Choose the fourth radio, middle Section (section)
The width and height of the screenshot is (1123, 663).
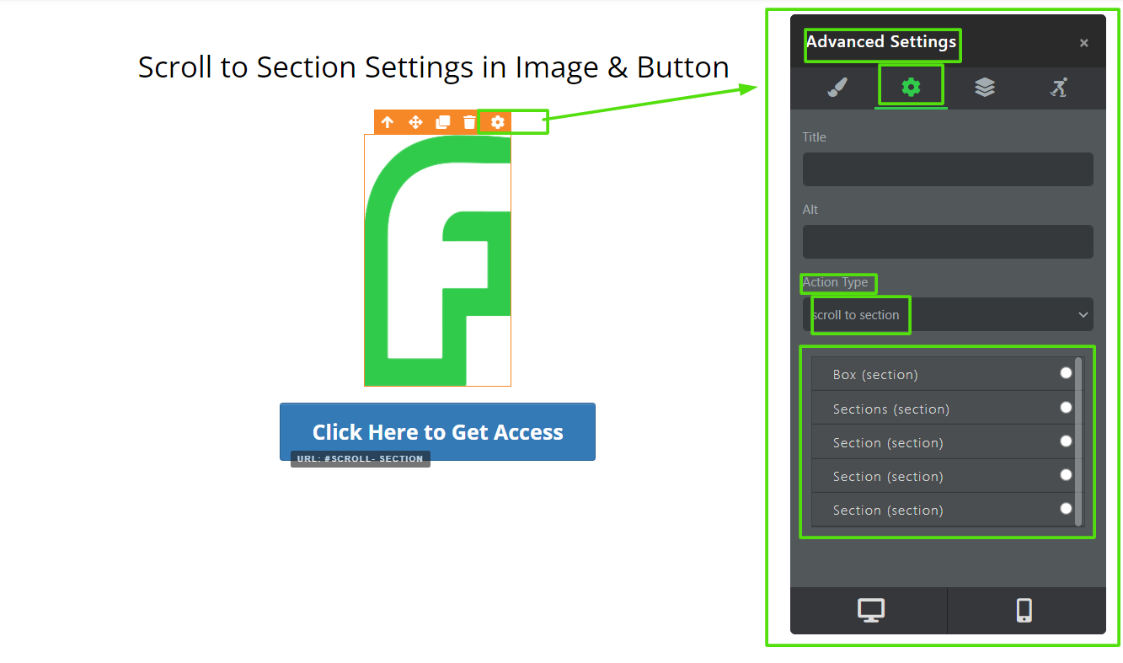[1066, 475]
